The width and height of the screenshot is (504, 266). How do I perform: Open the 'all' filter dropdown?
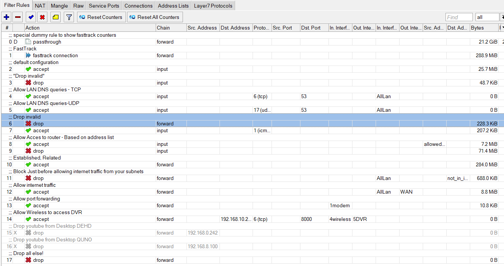[487, 17]
